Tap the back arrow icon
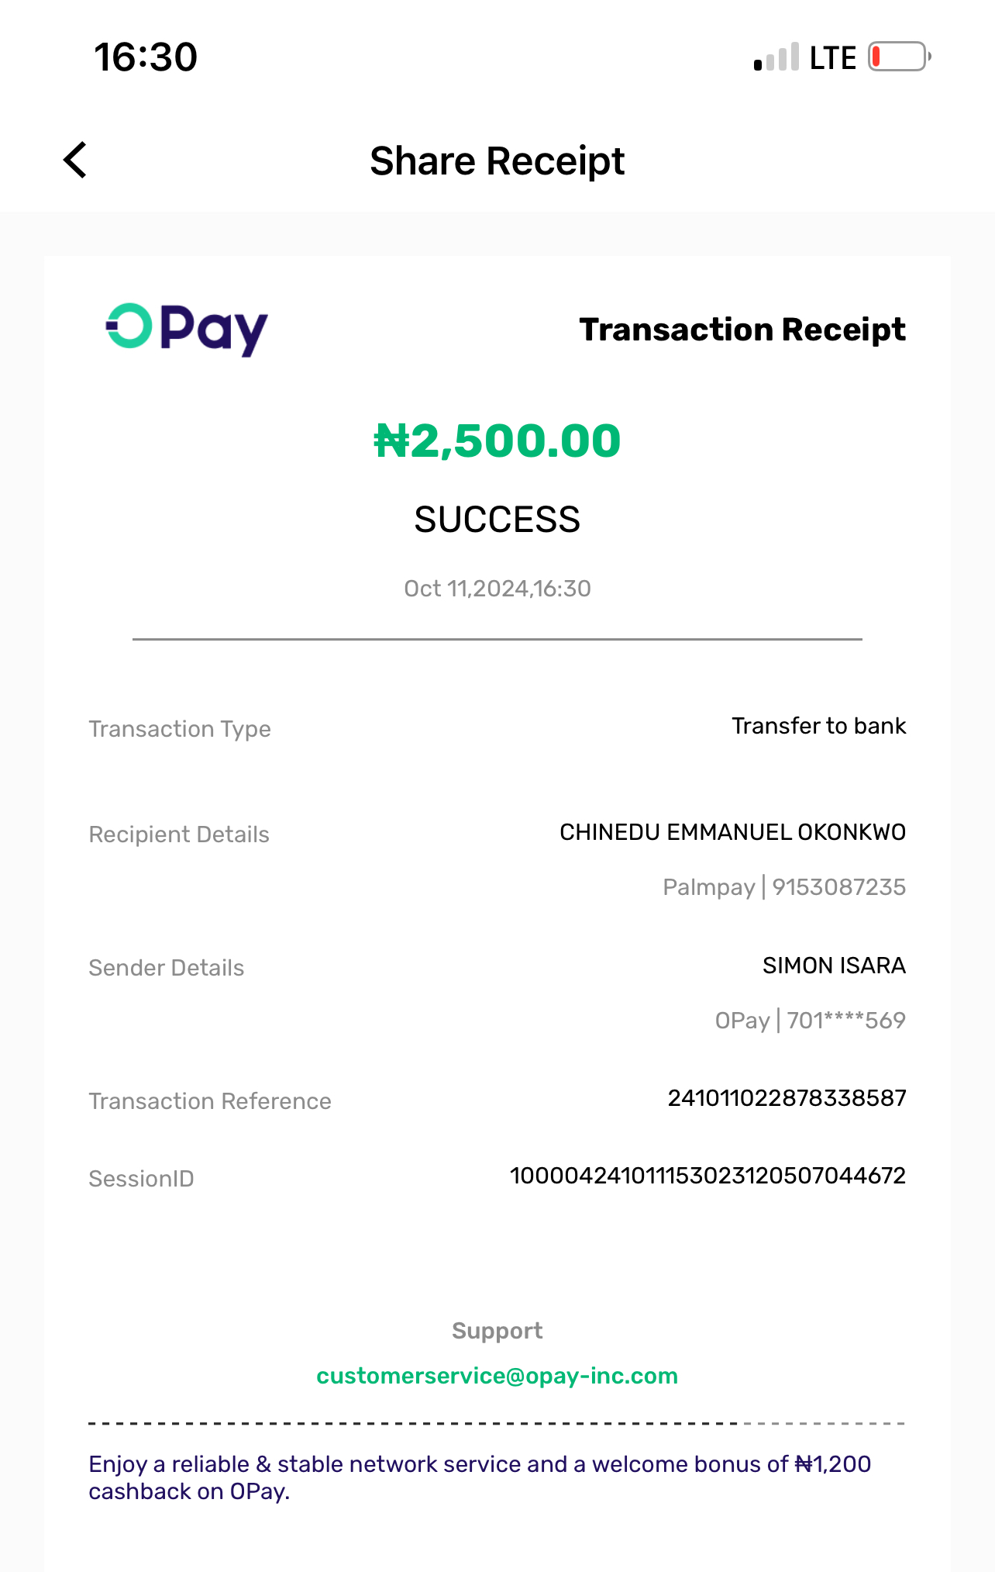Screen dimensions: 995x1572 pyautogui.click(x=75, y=161)
